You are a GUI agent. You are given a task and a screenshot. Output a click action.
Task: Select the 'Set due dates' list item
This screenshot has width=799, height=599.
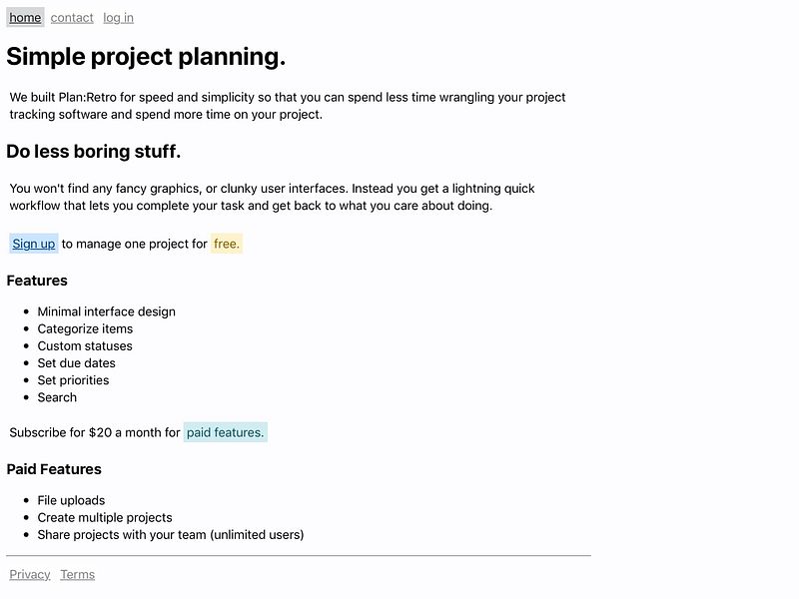(x=77, y=363)
